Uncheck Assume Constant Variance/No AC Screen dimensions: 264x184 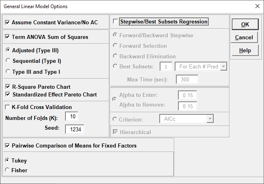pyautogui.click(x=8, y=23)
